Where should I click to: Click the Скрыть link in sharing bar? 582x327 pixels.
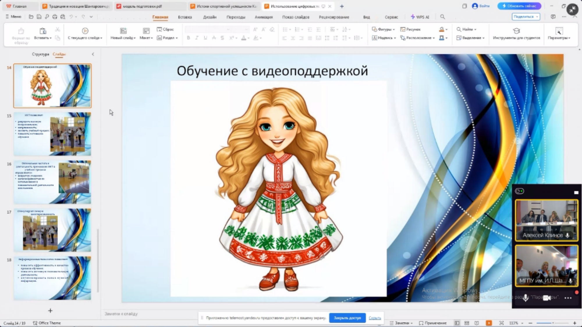pos(375,318)
